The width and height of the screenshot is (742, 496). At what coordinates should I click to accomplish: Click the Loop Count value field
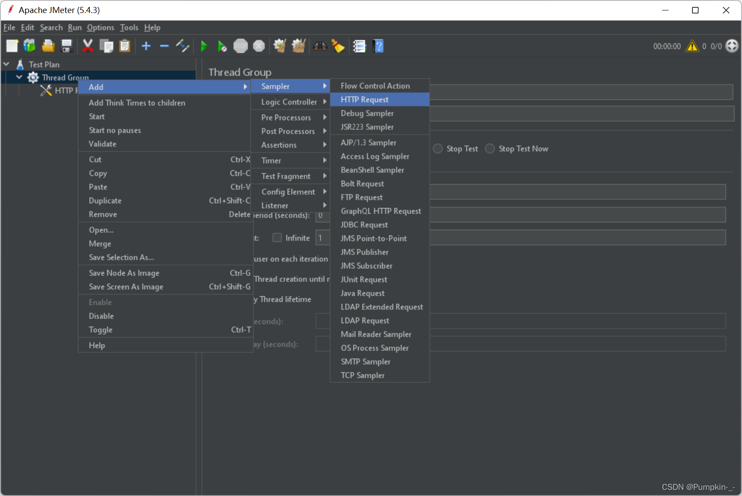coord(520,238)
